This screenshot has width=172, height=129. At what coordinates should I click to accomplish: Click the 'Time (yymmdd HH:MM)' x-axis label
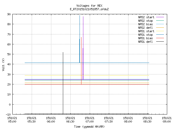89,127
